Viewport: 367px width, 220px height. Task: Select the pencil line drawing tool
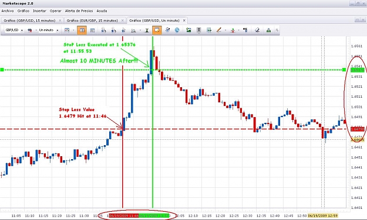click(219, 30)
